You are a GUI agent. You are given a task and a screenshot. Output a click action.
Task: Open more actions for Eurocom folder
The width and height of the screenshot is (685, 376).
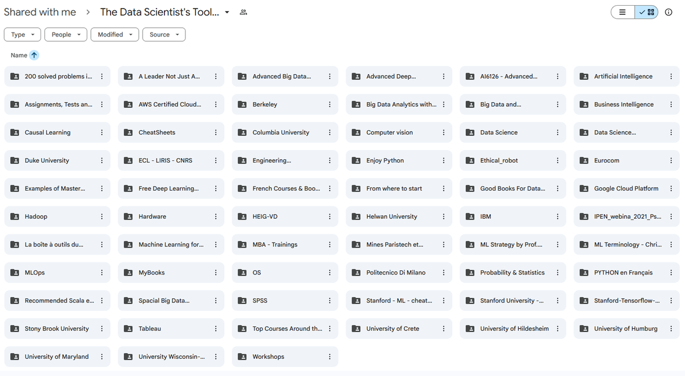(671, 161)
